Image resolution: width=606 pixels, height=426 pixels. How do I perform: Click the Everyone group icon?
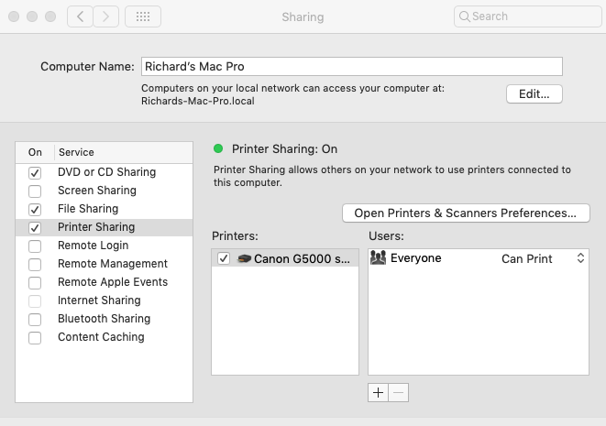pos(378,257)
